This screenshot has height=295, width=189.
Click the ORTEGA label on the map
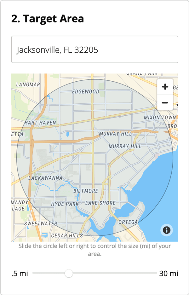click(128, 222)
